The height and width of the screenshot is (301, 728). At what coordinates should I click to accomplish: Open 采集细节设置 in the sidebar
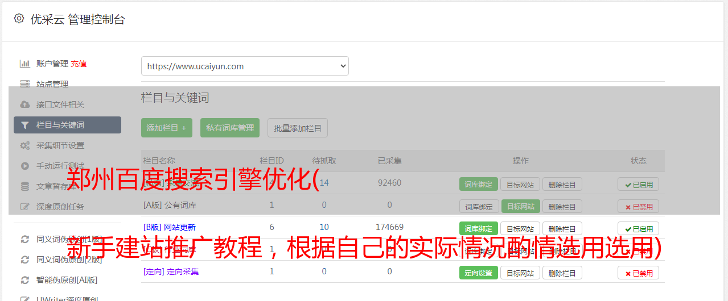coord(60,145)
